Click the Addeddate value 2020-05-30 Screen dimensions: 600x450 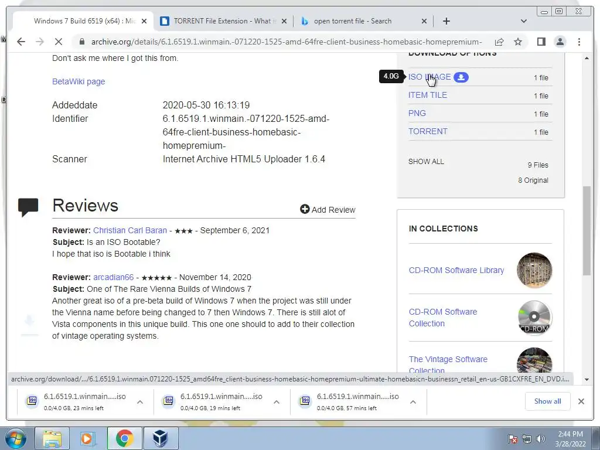pos(206,105)
